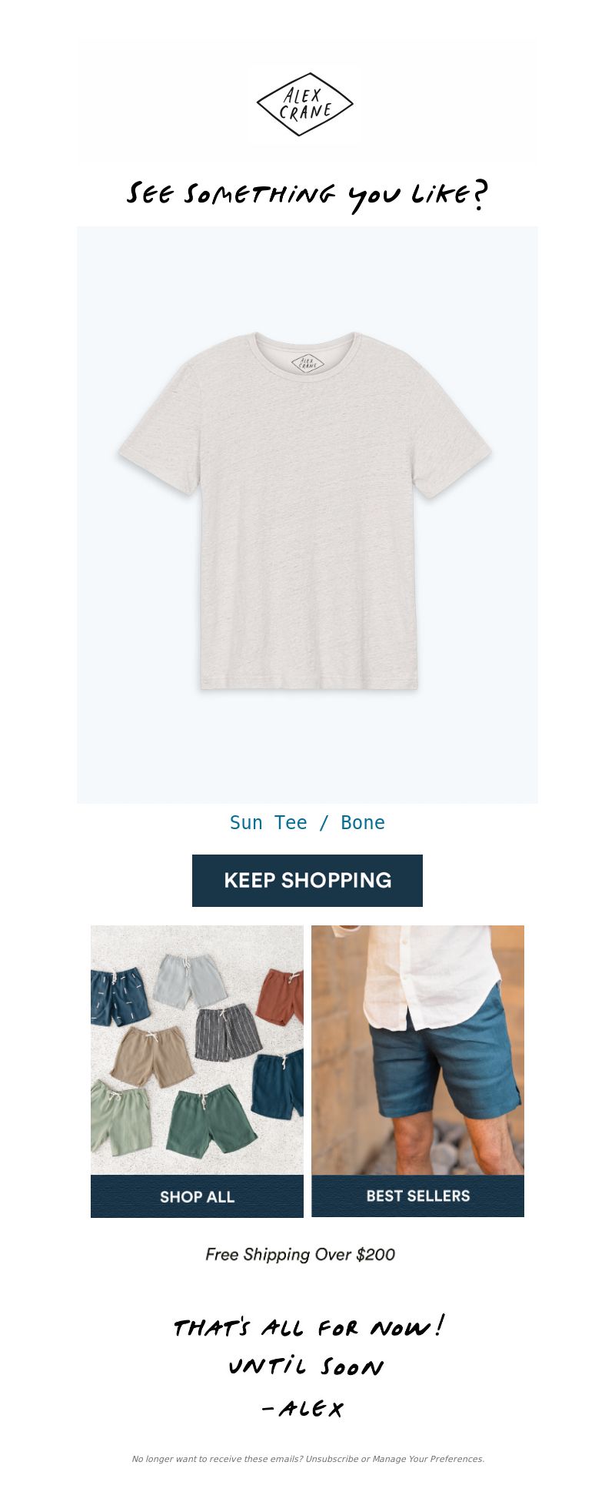Click the navy patterned shorts in the collage

click(x=119, y=998)
